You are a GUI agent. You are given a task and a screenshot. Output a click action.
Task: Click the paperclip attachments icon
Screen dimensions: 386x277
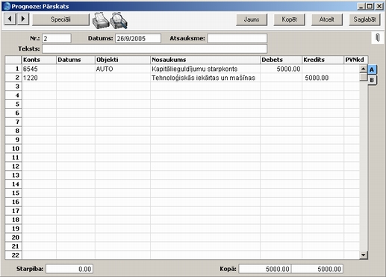click(378, 38)
